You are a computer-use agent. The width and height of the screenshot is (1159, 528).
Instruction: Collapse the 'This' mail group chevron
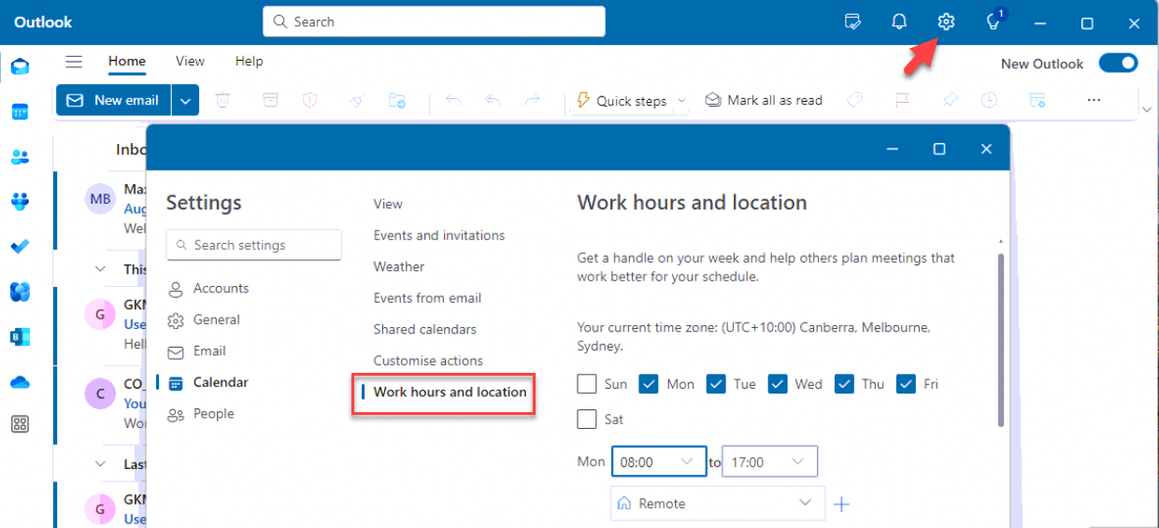pos(101,269)
